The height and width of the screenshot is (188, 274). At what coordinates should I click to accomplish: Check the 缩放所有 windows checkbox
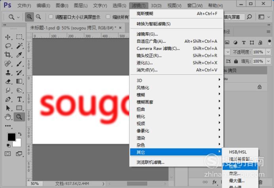pyautogui.click(x=108, y=17)
